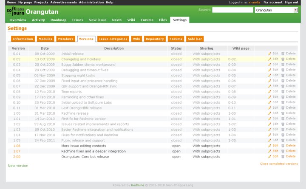Open My account in the top bar

(273, 3)
